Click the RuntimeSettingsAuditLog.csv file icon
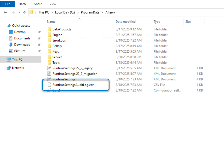Image resolution: width=224 pixels, height=154 pixels. pyautogui.click(x=50, y=85)
